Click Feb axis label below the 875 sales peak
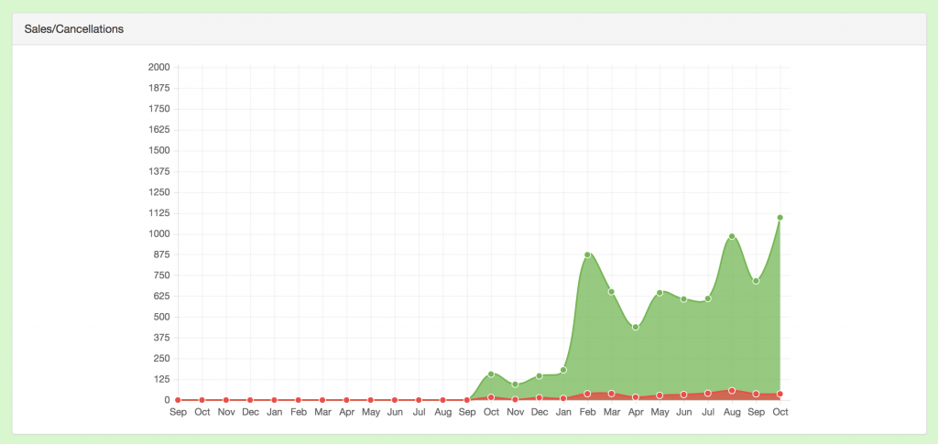This screenshot has height=444, width=938. pos(587,412)
